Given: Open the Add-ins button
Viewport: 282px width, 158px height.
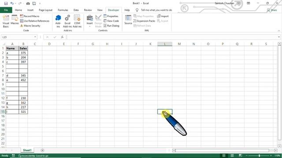Looking at the screenshot, I should [58, 22].
